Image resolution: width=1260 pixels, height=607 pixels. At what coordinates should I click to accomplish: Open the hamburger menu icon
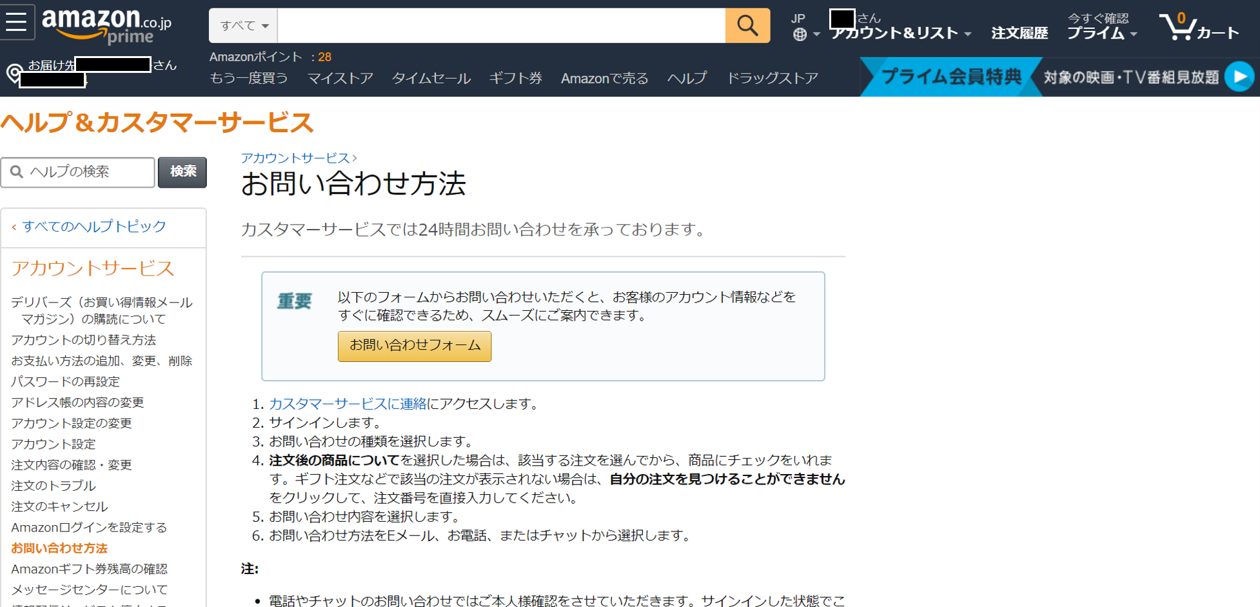(x=16, y=22)
